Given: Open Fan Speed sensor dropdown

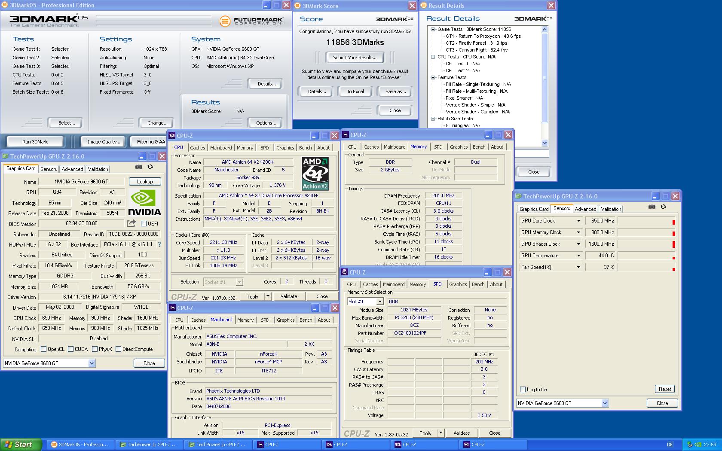Looking at the screenshot, I should click(578, 267).
